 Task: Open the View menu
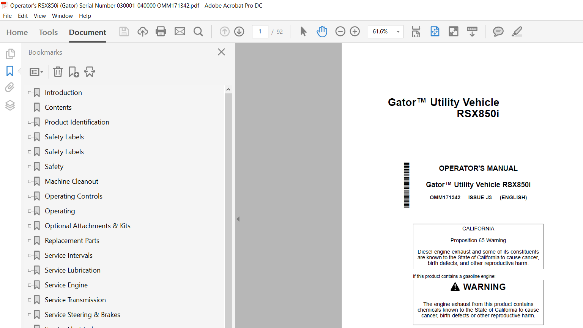[x=40, y=16]
